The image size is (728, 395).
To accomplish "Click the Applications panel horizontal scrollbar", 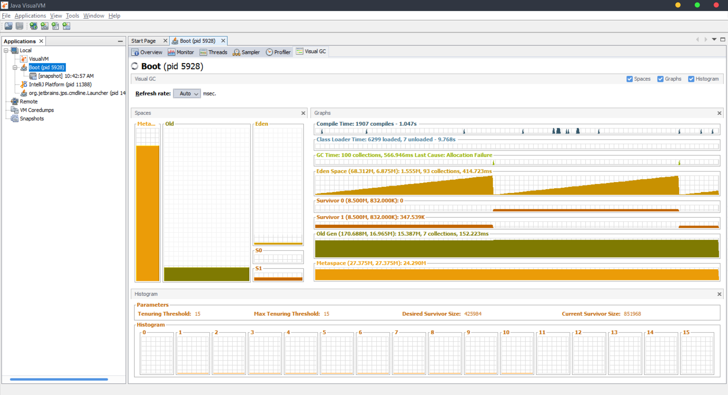I will (x=59, y=379).
